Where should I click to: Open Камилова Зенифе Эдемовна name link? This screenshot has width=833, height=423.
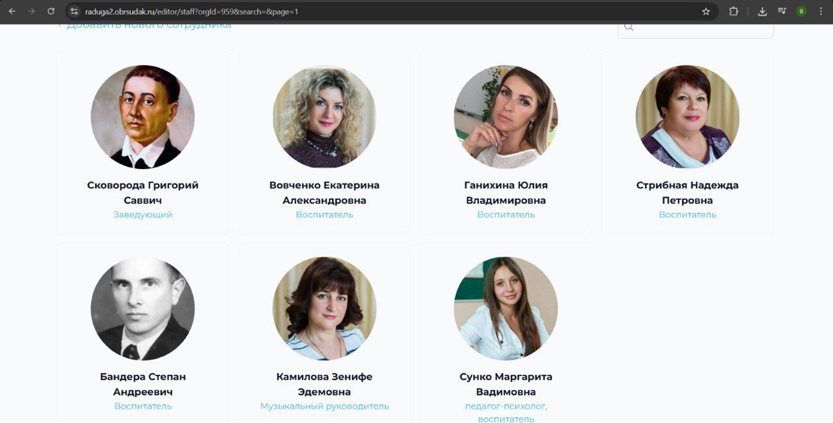324,384
